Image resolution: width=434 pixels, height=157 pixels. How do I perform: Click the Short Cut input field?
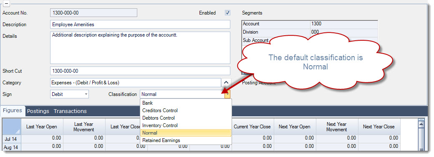pyautogui.click(x=140, y=71)
